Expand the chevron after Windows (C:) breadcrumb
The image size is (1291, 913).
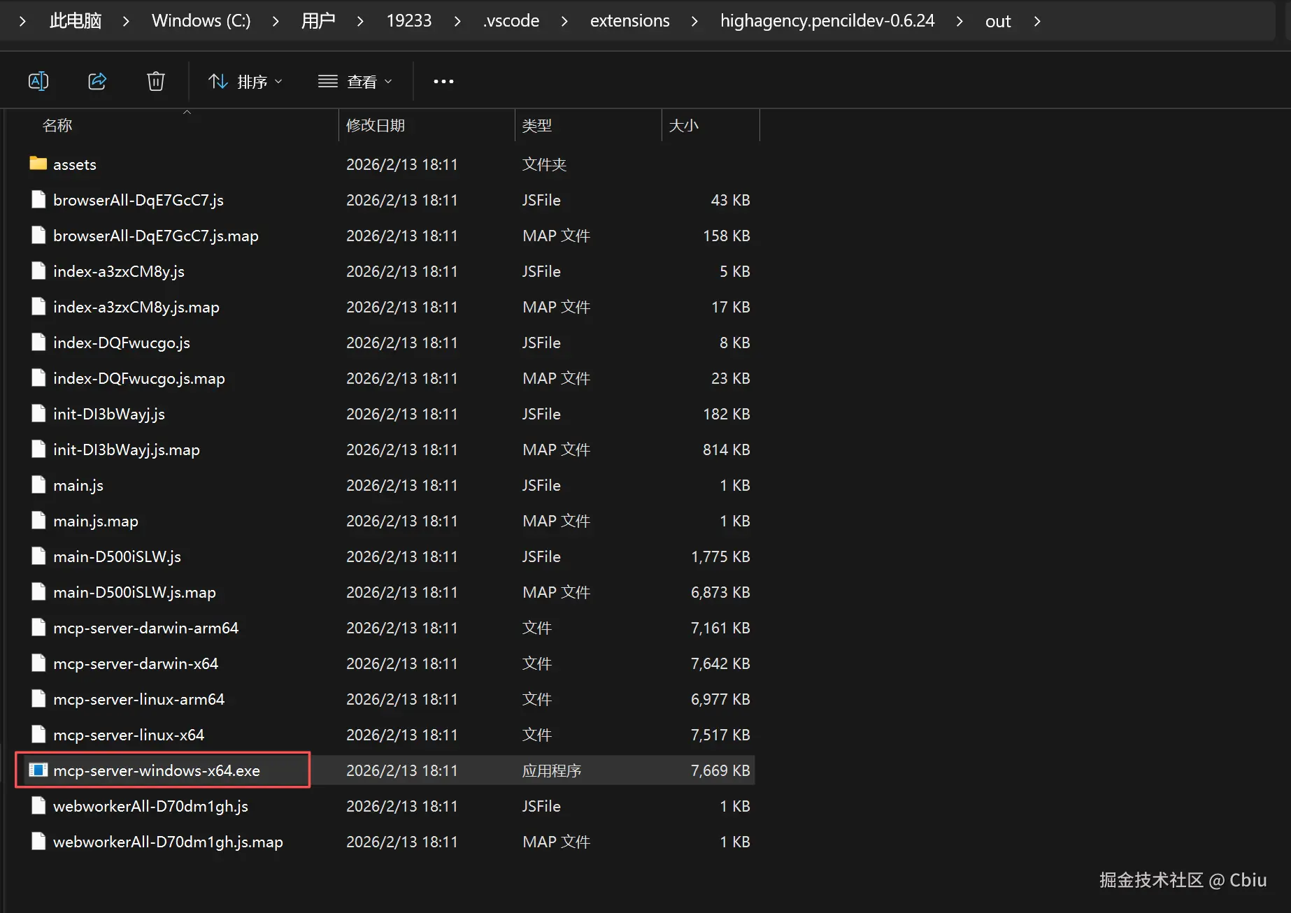pos(276,22)
